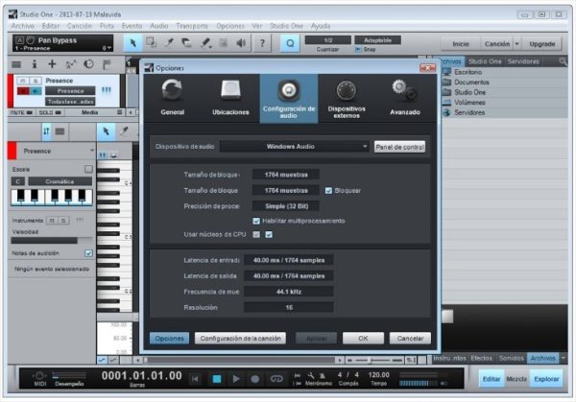The image size is (576, 402).
Task: Toggle the Bloquear checkbox
Action: pos(329,190)
